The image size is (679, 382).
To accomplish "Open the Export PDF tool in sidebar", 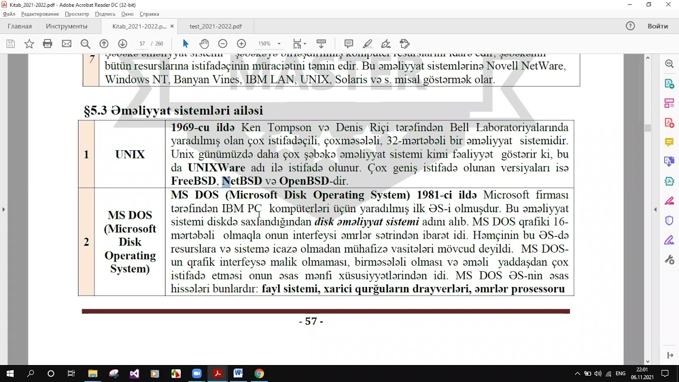I will pyautogui.click(x=669, y=84).
